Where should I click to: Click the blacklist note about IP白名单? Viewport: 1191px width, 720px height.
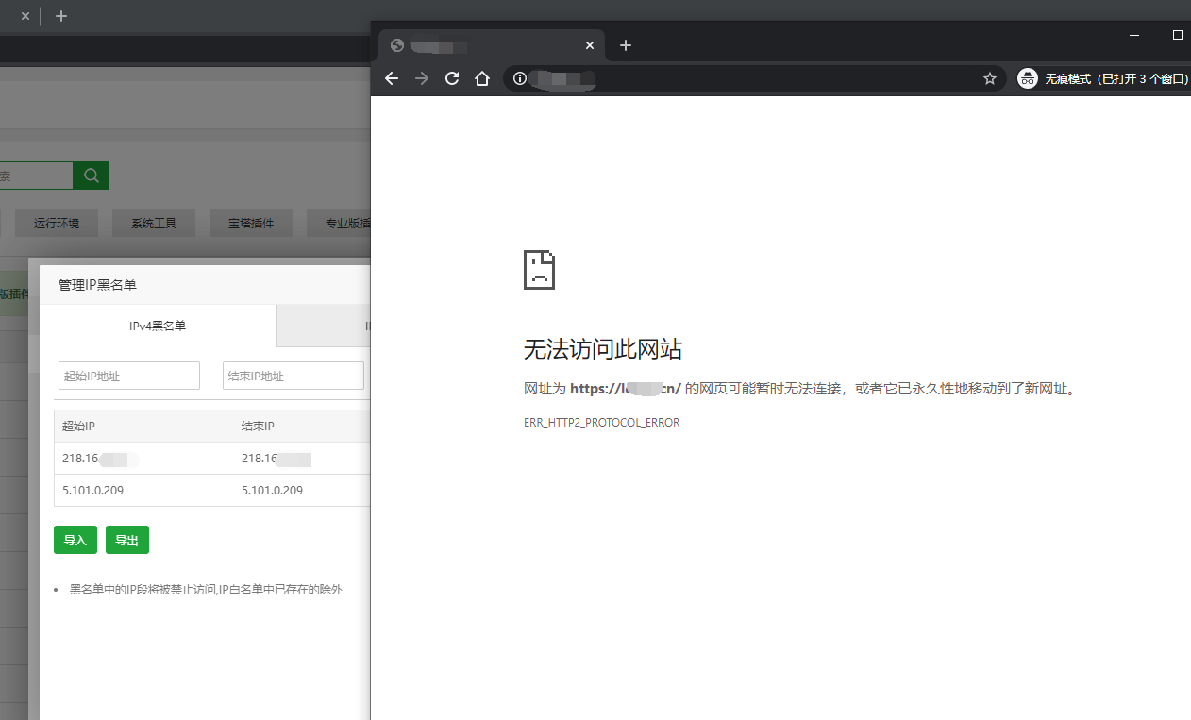pos(206,590)
